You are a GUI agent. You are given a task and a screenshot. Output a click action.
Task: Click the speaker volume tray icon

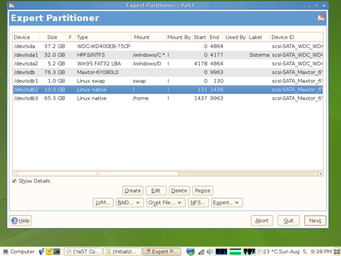tap(210, 252)
